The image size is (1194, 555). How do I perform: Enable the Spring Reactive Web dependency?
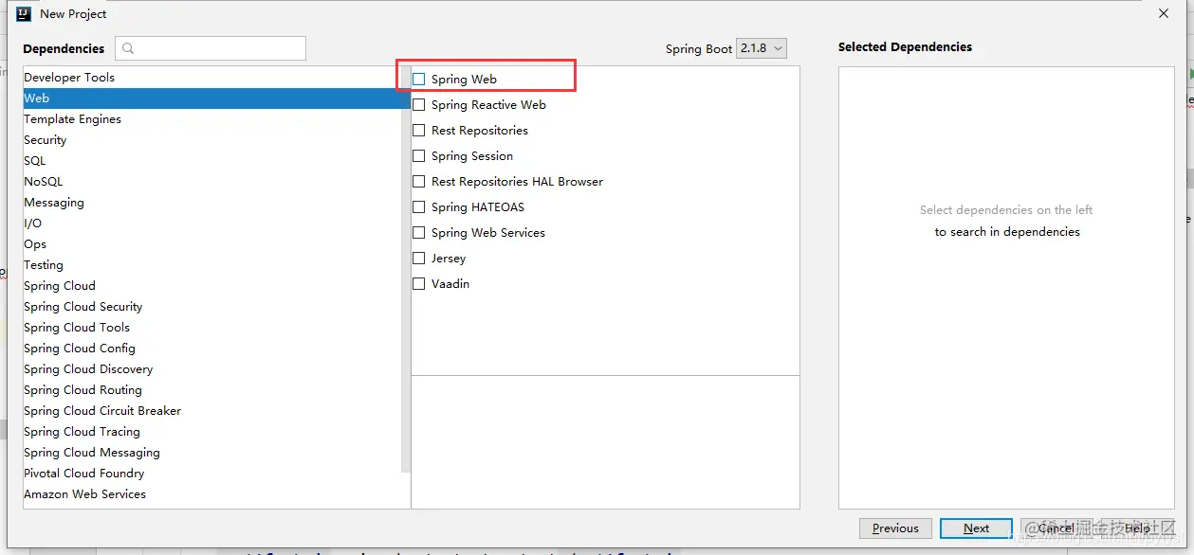[418, 105]
